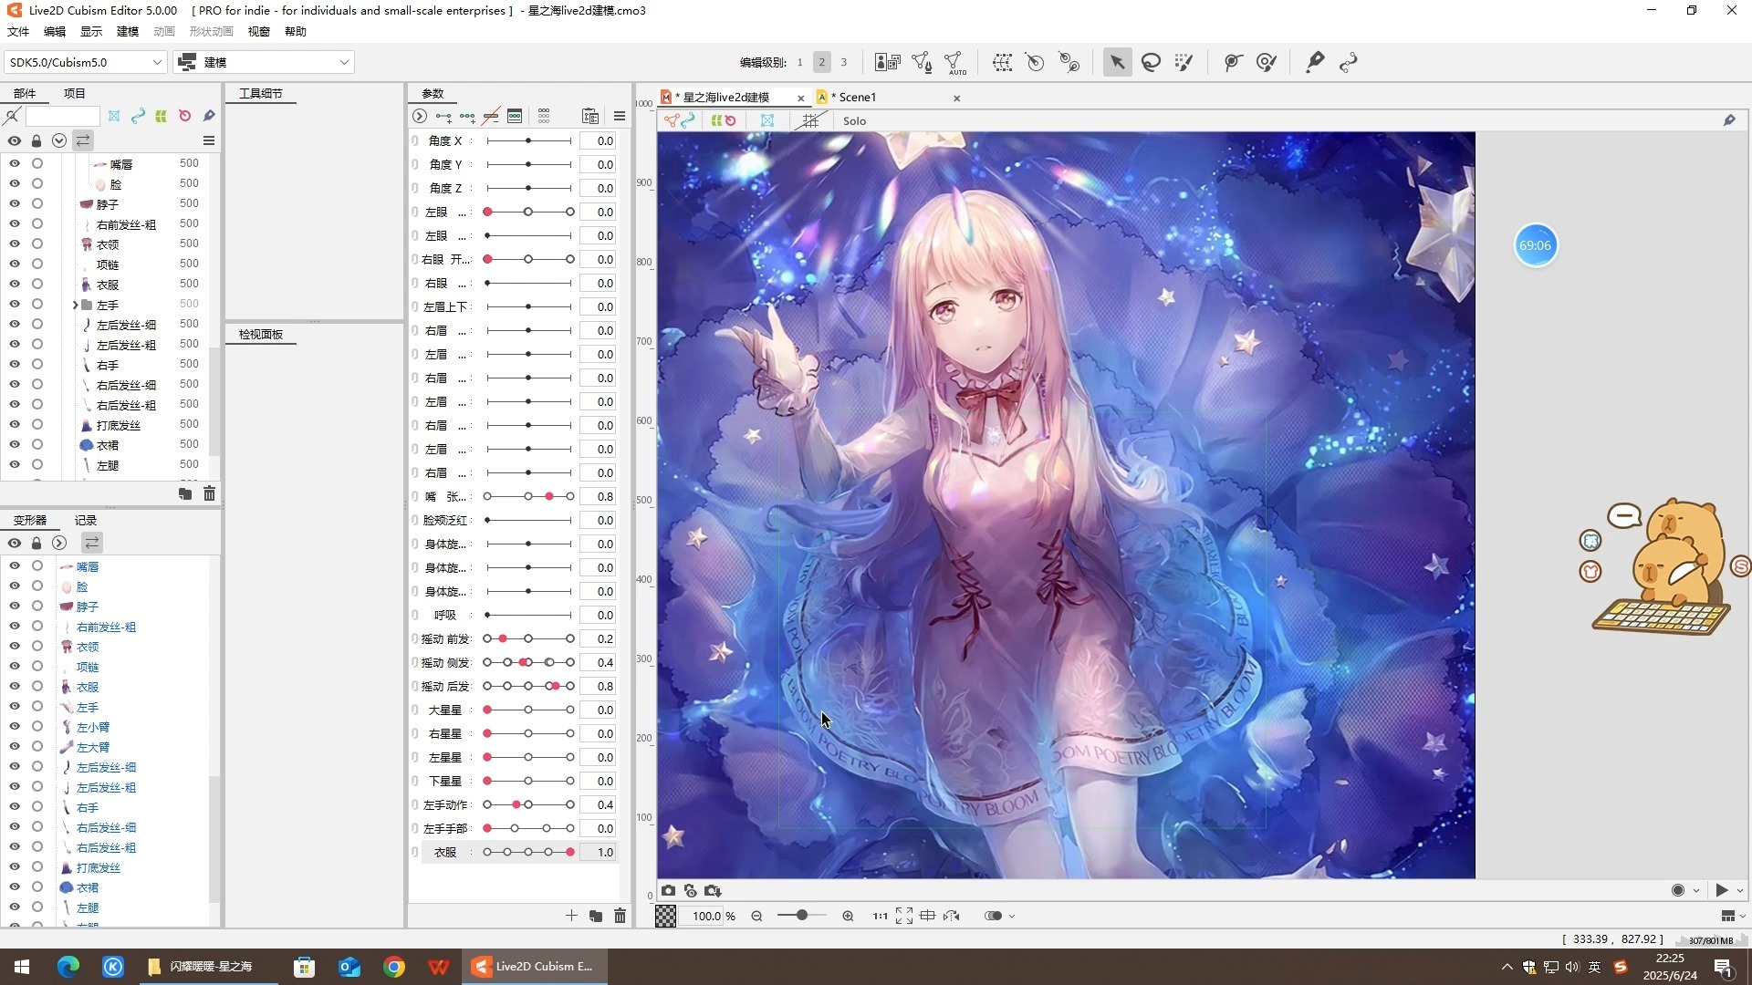Image resolution: width=1752 pixels, height=985 pixels.
Task: Expand the 左手 folder in parts
Action: 75,305
